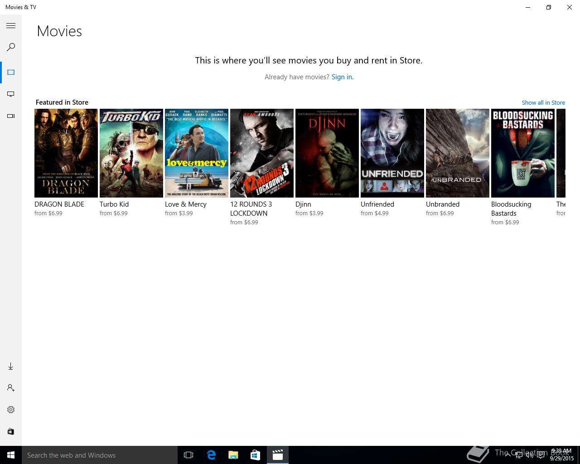Open the Love & Mercy poster
Image resolution: width=580 pixels, height=464 pixels.
click(197, 153)
